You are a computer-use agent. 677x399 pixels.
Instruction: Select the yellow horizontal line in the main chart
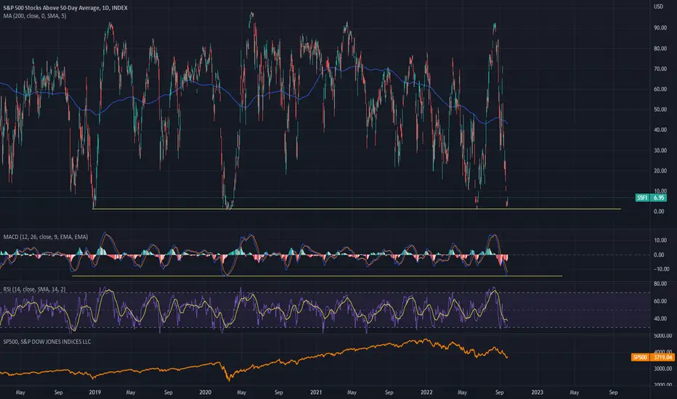(357, 209)
